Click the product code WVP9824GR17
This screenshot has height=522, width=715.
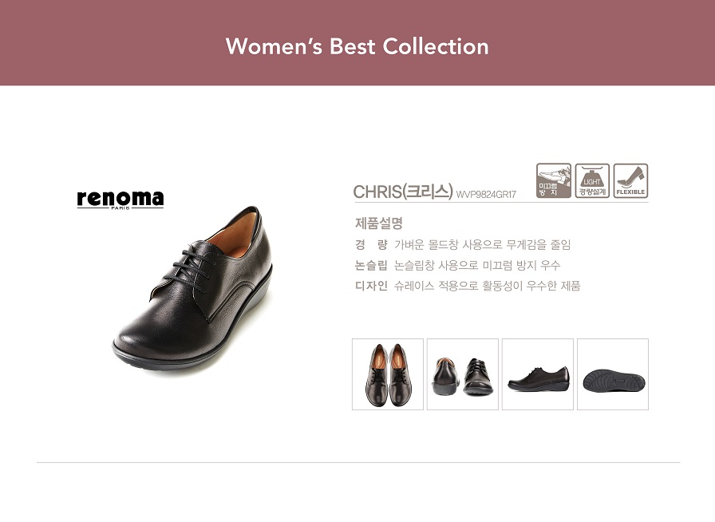(486, 195)
